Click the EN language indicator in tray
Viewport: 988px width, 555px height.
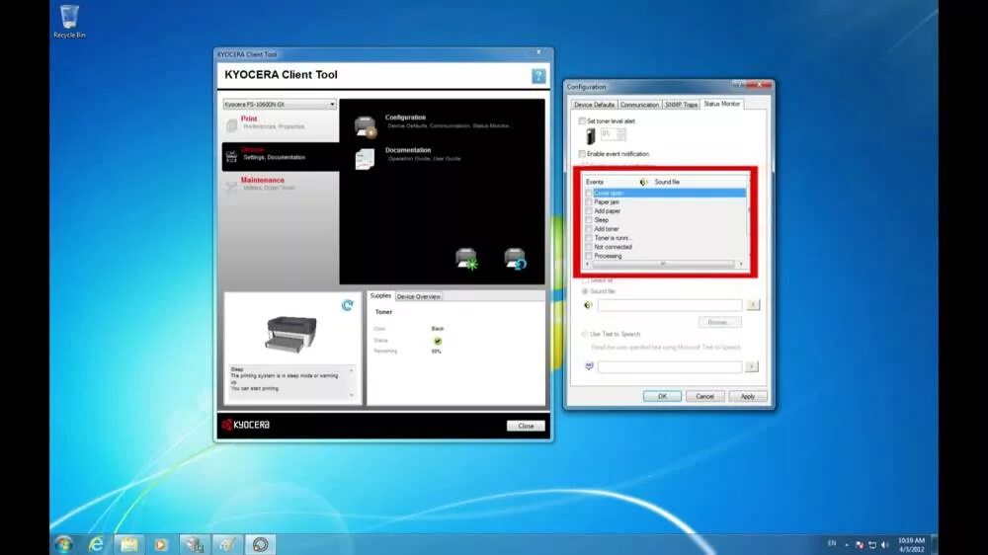point(832,543)
